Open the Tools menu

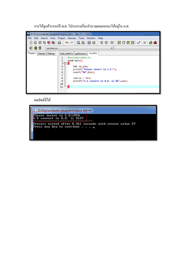tap(81, 38)
